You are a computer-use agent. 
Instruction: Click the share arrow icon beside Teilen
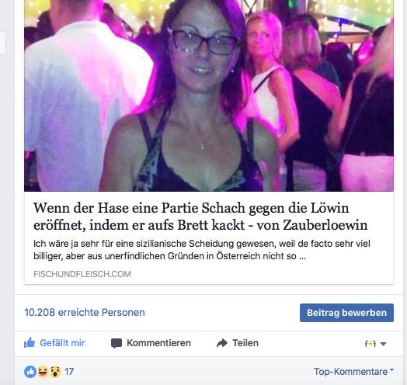(222, 343)
